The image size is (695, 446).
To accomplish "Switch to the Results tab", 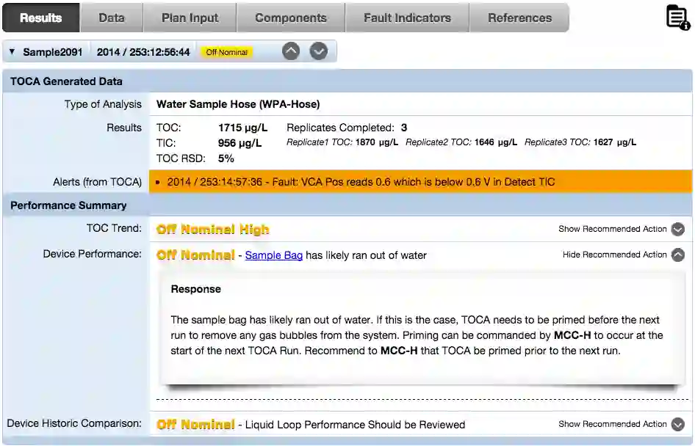I will (x=41, y=18).
